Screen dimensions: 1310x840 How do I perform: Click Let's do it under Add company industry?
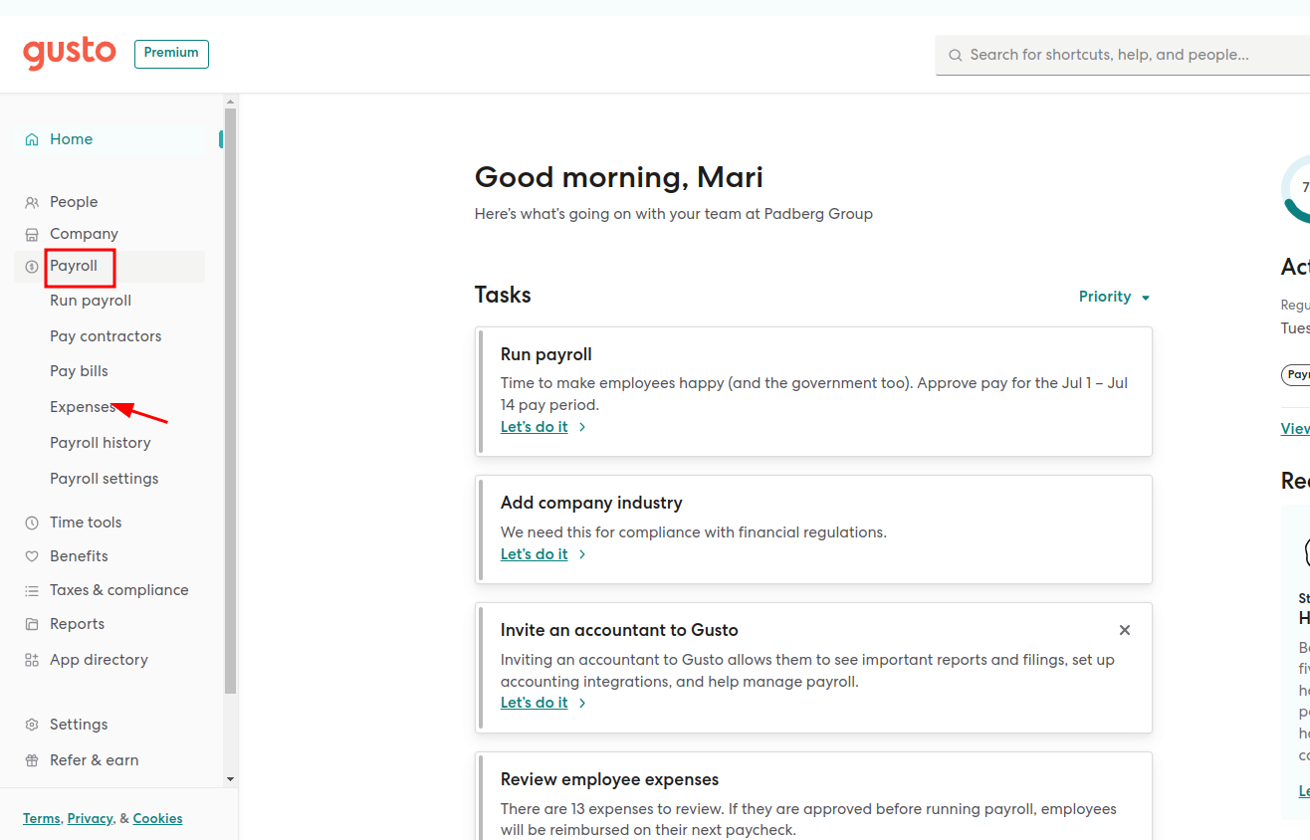coord(535,554)
